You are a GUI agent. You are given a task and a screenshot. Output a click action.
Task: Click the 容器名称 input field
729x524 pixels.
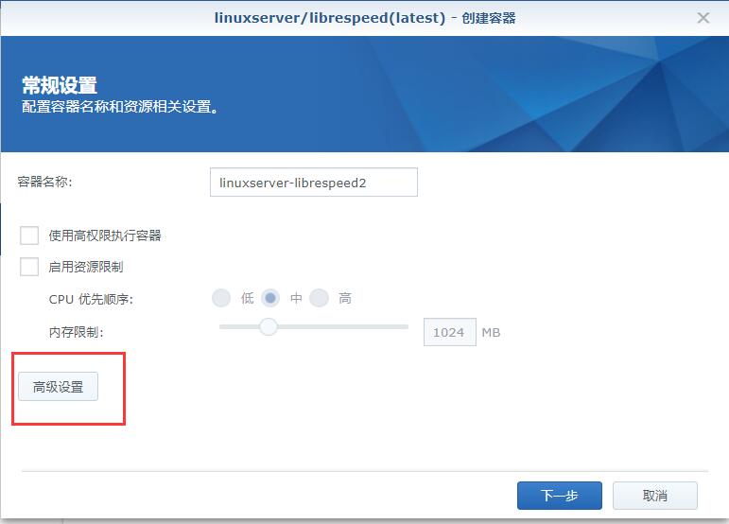click(x=313, y=183)
